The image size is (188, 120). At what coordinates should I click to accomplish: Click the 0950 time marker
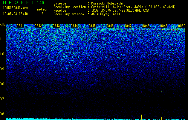[x=182, y=26]
